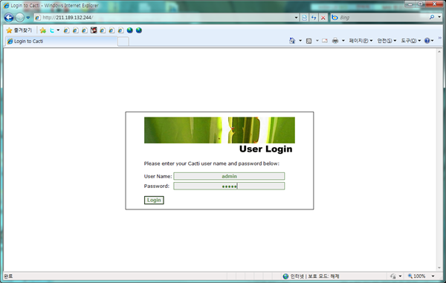Viewport: 446px width, 283px height.
Task: Click the 완료 status bar text
Action: pyautogui.click(x=8, y=276)
